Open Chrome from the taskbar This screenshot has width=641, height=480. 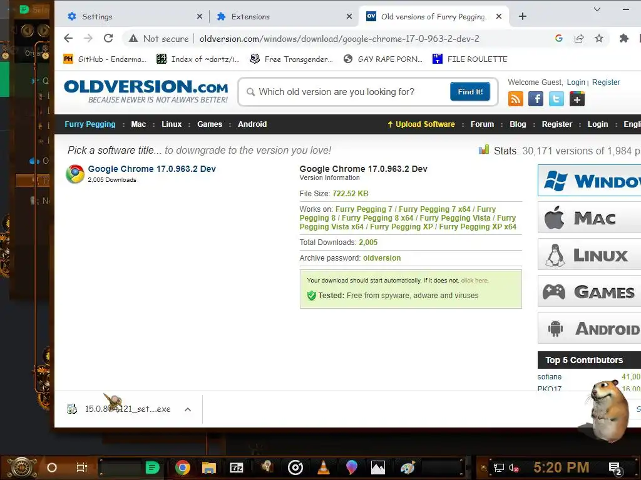tap(183, 467)
